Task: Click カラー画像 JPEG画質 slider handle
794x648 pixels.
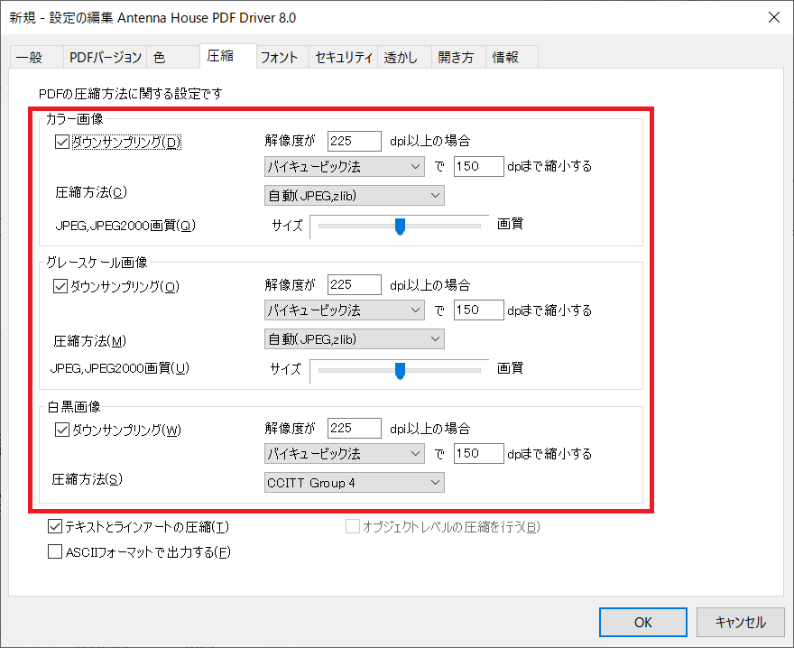Action: pos(400,226)
